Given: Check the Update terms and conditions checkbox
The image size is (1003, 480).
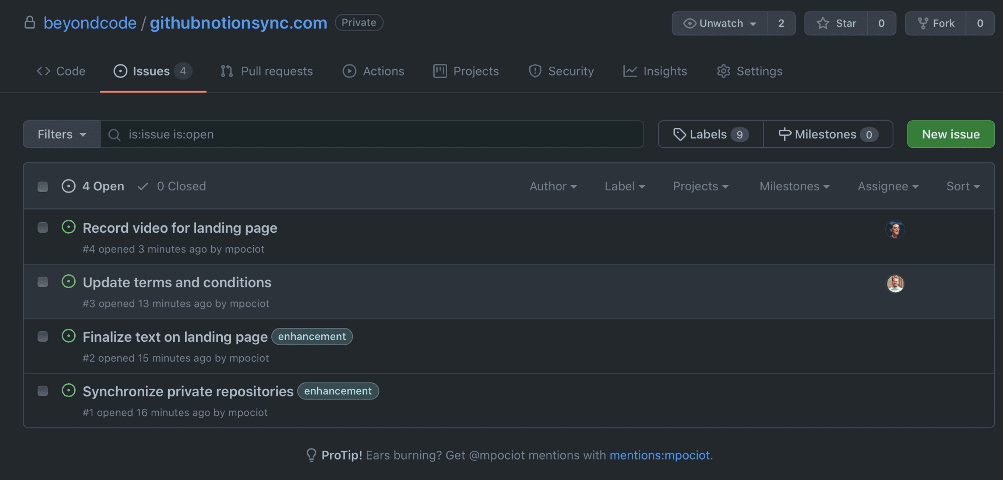Looking at the screenshot, I should click(x=43, y=282).
